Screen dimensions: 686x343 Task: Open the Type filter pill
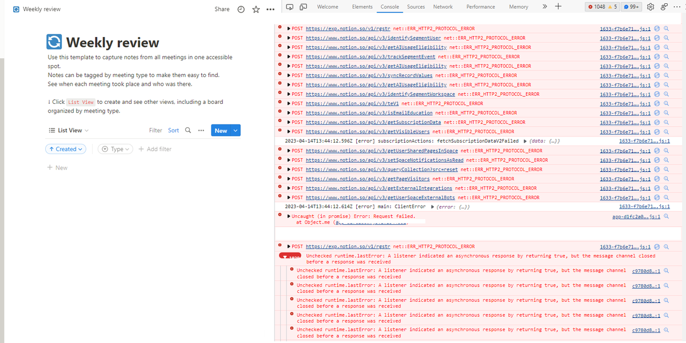coord(116,149)
